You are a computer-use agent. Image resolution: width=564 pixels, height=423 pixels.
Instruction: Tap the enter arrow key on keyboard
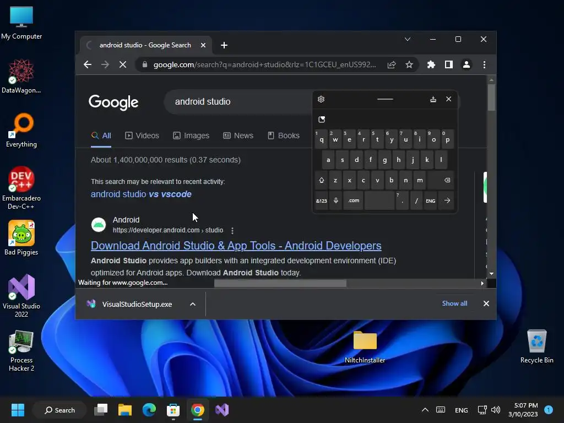[447, 200]
